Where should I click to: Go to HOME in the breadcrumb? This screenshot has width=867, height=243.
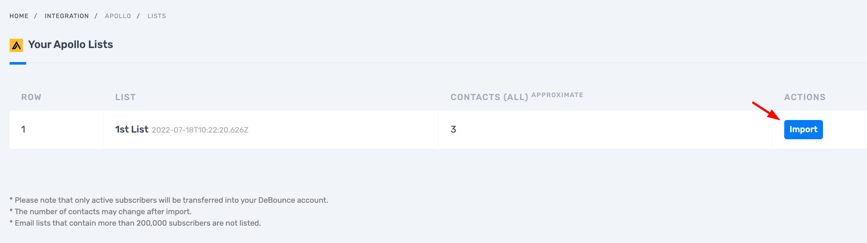pos(19,16)
